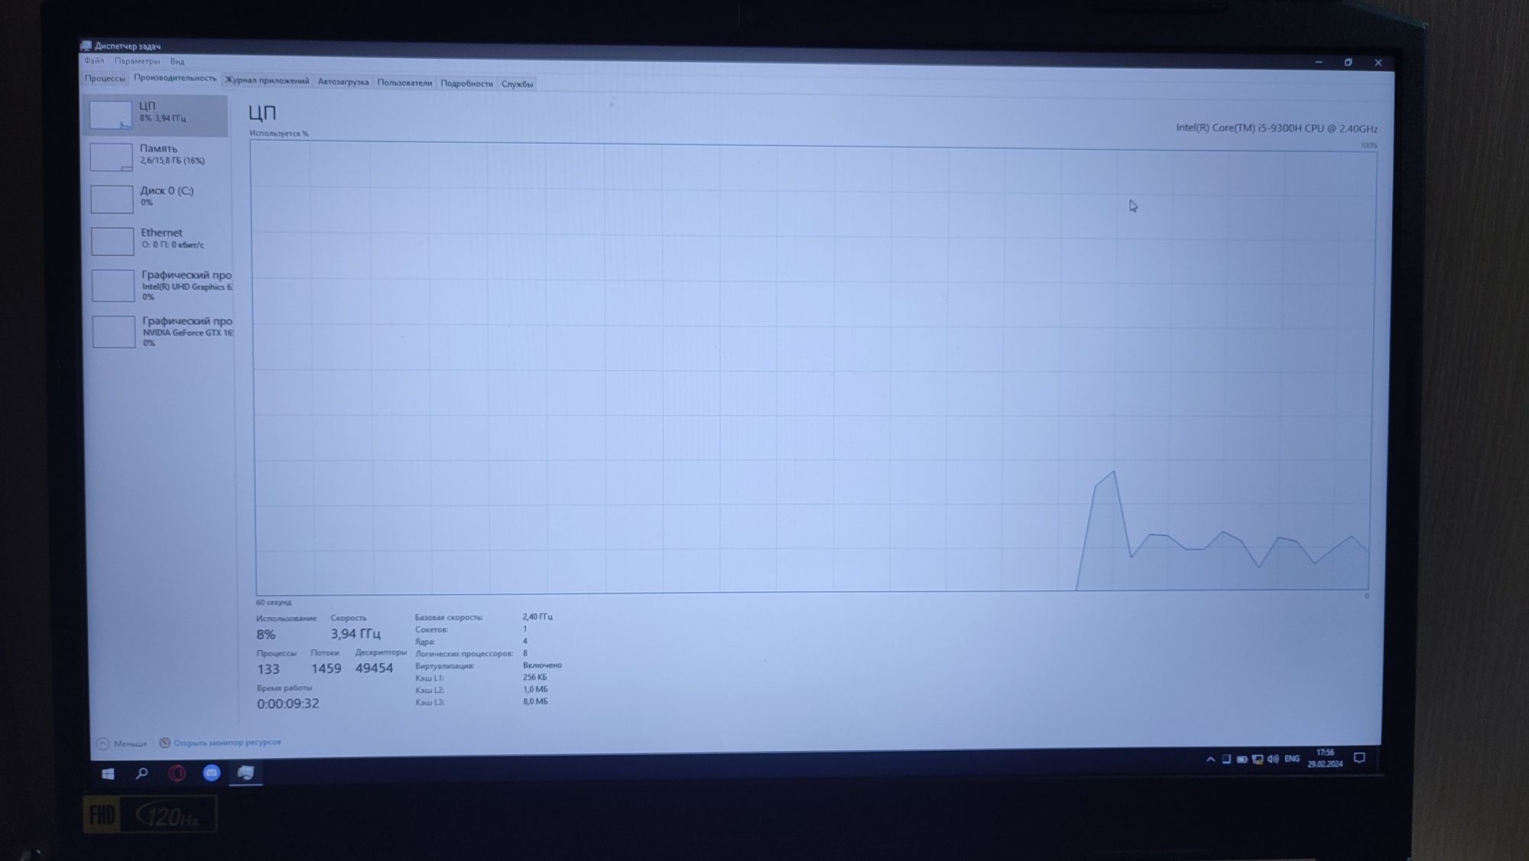1529x861 pixels.
Task: Click the uptime value 0:00:09:32
Action: click(x=288, y=703)
